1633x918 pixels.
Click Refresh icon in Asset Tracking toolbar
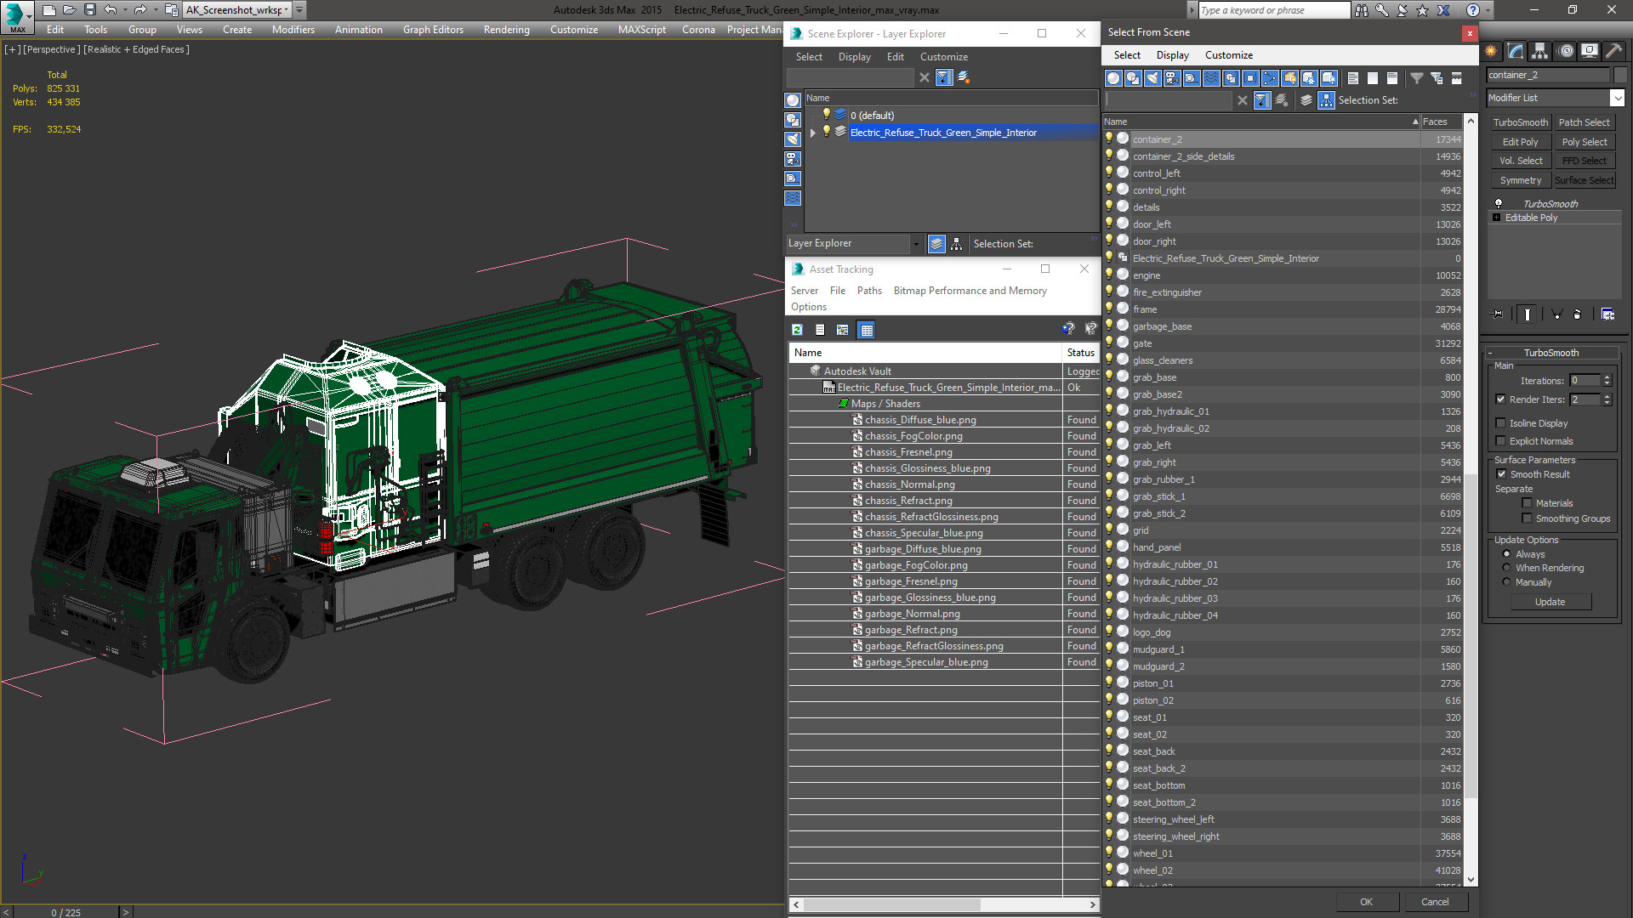point(797,330)
